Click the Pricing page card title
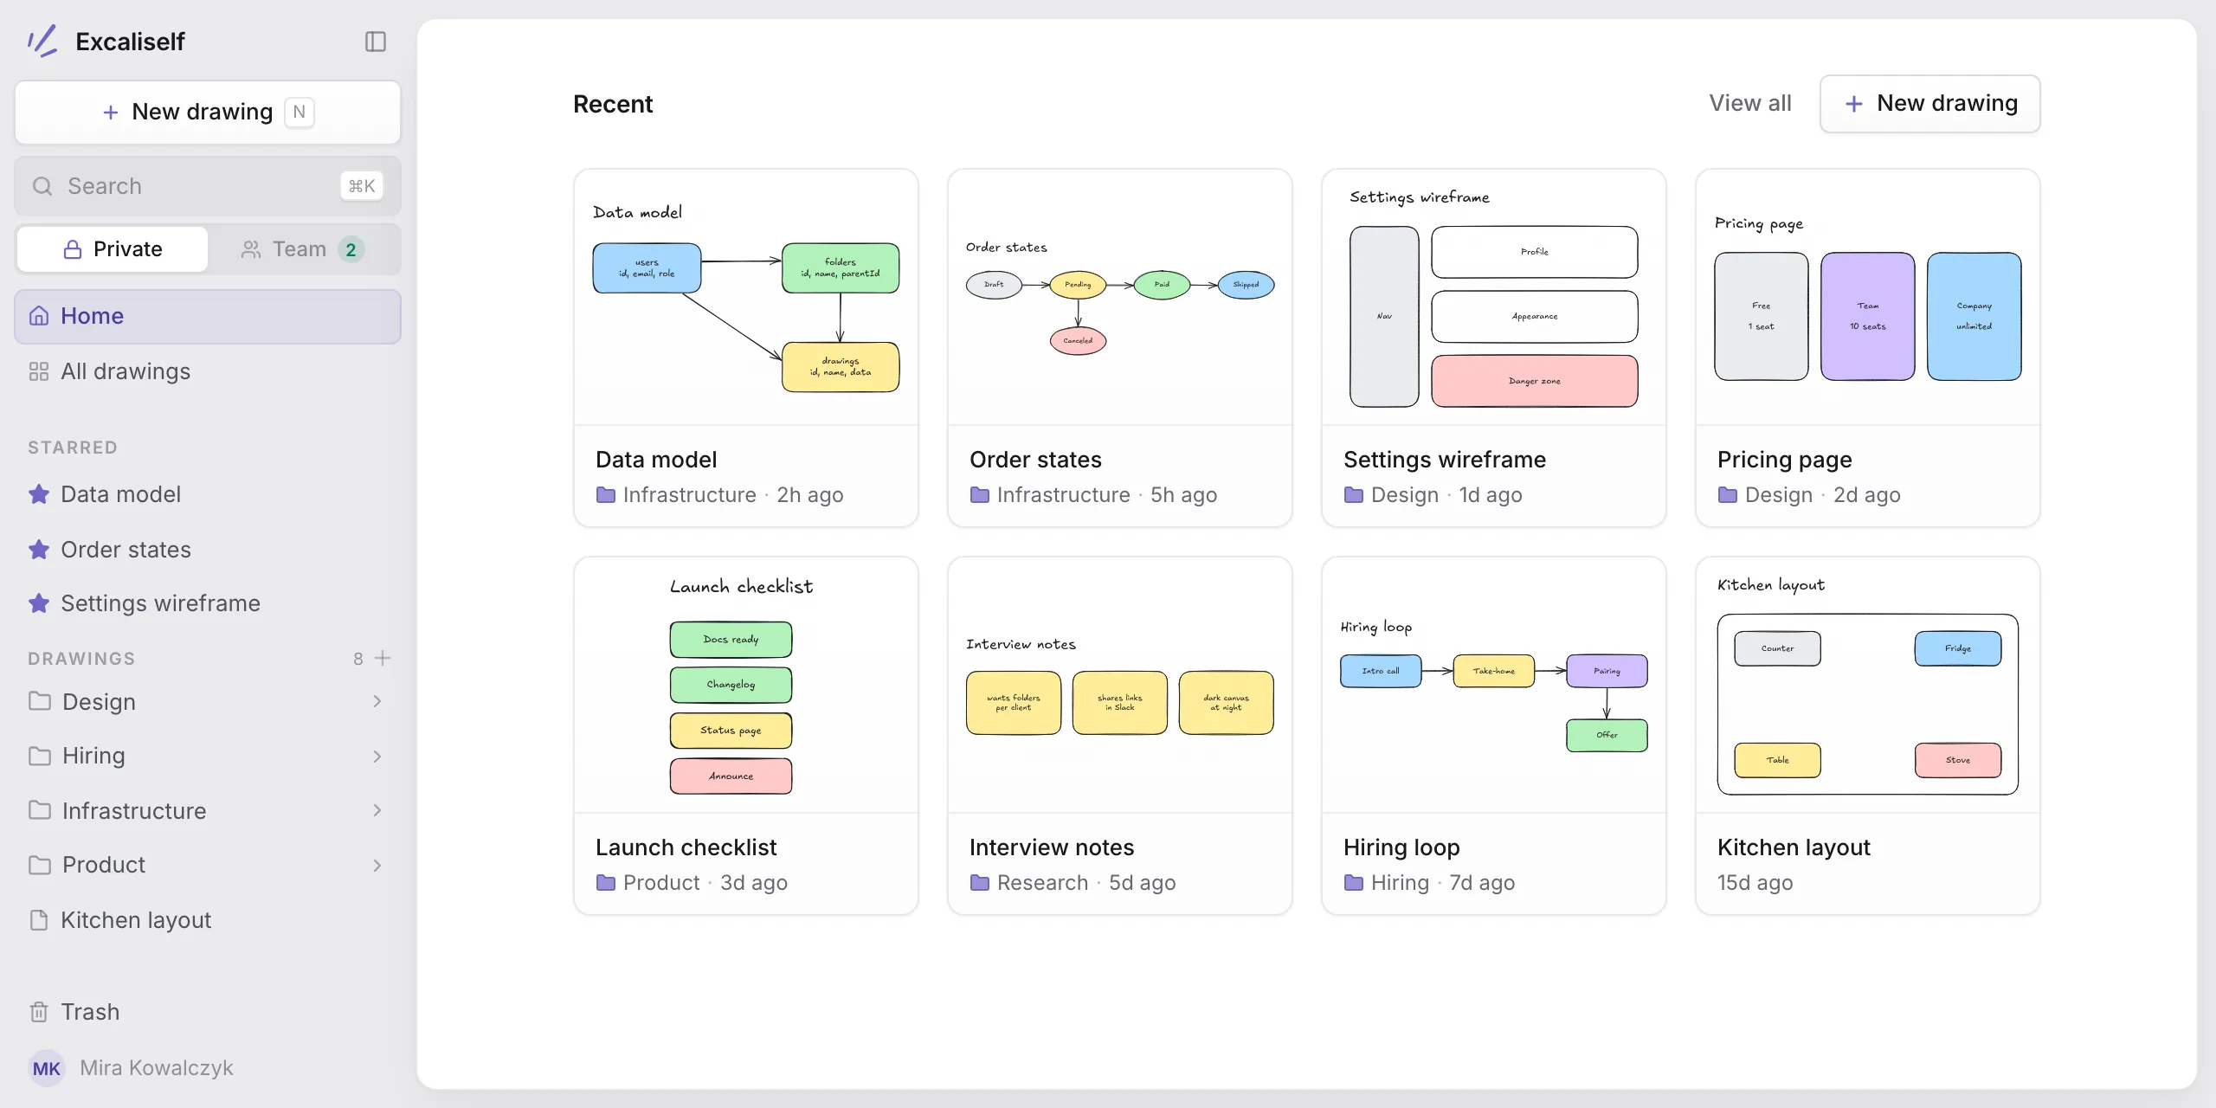Viewport: 2216px width, 1108px height. coord(1785,460)
